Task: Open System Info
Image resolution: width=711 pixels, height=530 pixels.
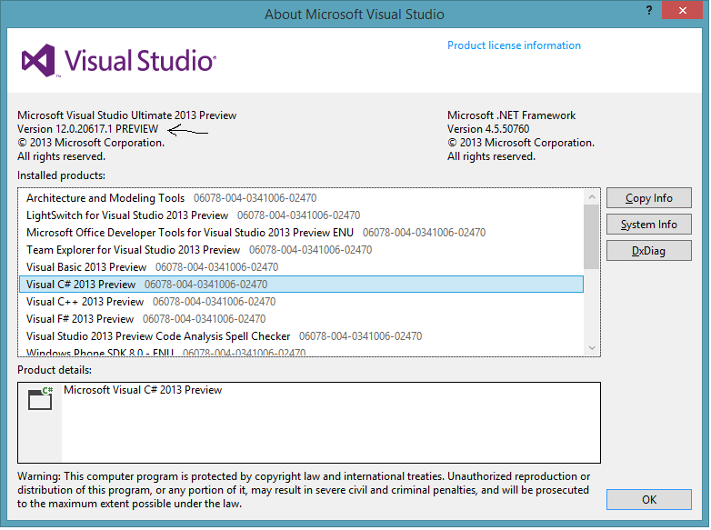Action: pos(649,225)
